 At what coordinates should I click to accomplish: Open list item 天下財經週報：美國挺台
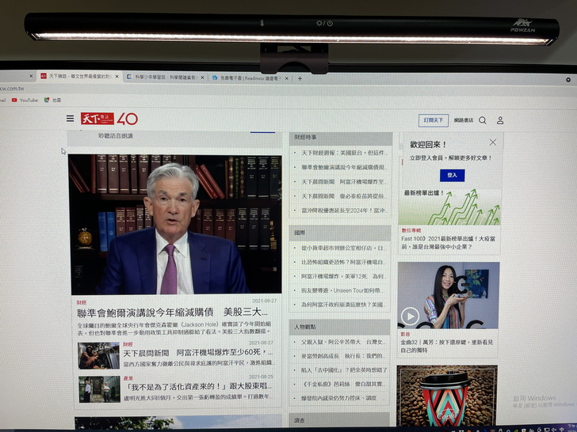pos(343,153)
